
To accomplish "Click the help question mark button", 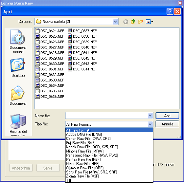I will pos(170,11).
